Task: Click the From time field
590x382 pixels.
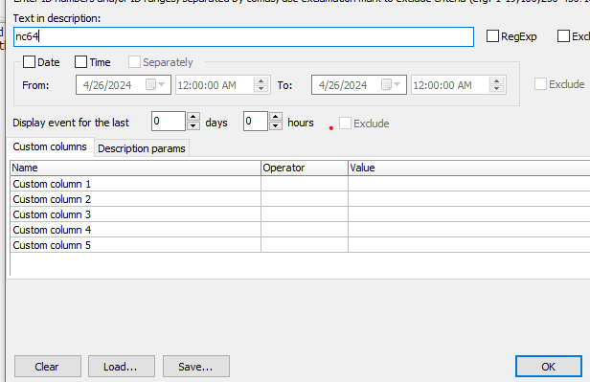Action: click(215, 85)
